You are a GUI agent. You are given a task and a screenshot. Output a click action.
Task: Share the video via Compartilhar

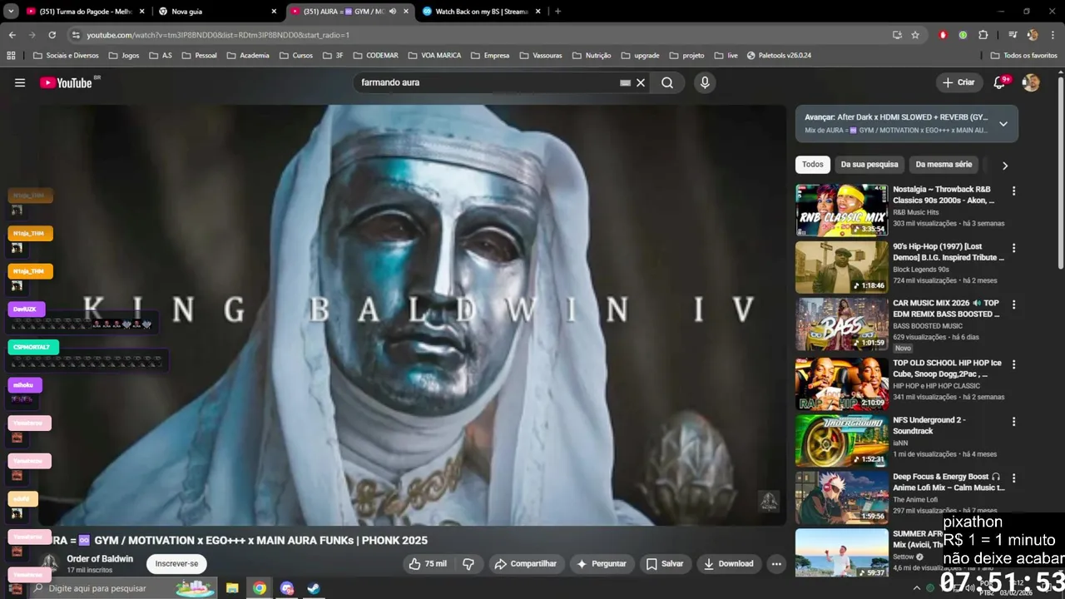(525, 563)
